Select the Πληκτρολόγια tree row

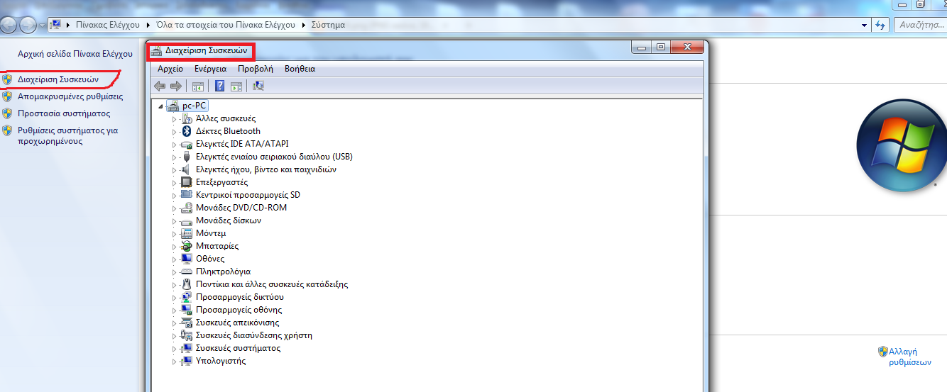(223, 271)
